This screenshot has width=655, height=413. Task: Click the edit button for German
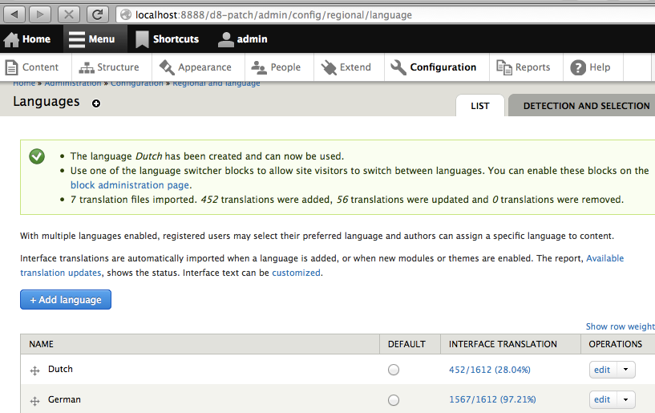(x=602, y=399)
